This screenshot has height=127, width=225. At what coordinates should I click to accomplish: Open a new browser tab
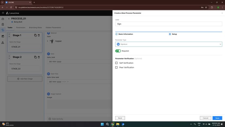point(34,2)
